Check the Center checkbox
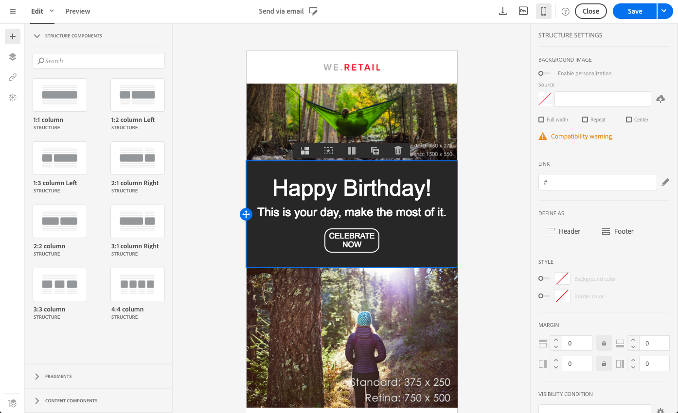Screen dimensions: 678x413 click(x=629, y=120)
